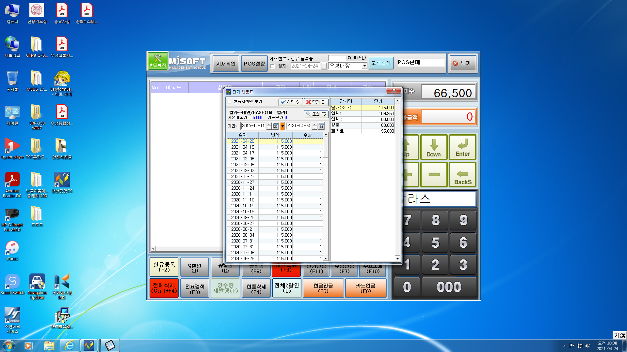Screen dimensions: 627x352
Task: Click 전표검색 (F3) button
Action: pyautogui.click(x=195, y=288)
